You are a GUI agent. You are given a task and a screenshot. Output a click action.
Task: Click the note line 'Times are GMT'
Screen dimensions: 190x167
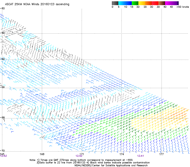pyautogui.click(x=50, y=160)
